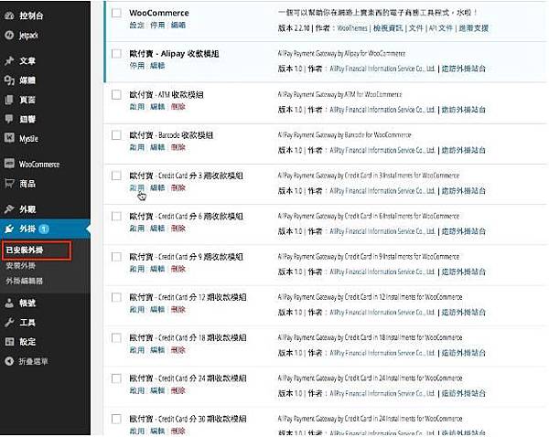Click the 文章 pushpin icon

(x=9, y=60)
